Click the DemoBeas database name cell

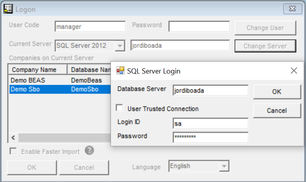(x=86, y=80)
